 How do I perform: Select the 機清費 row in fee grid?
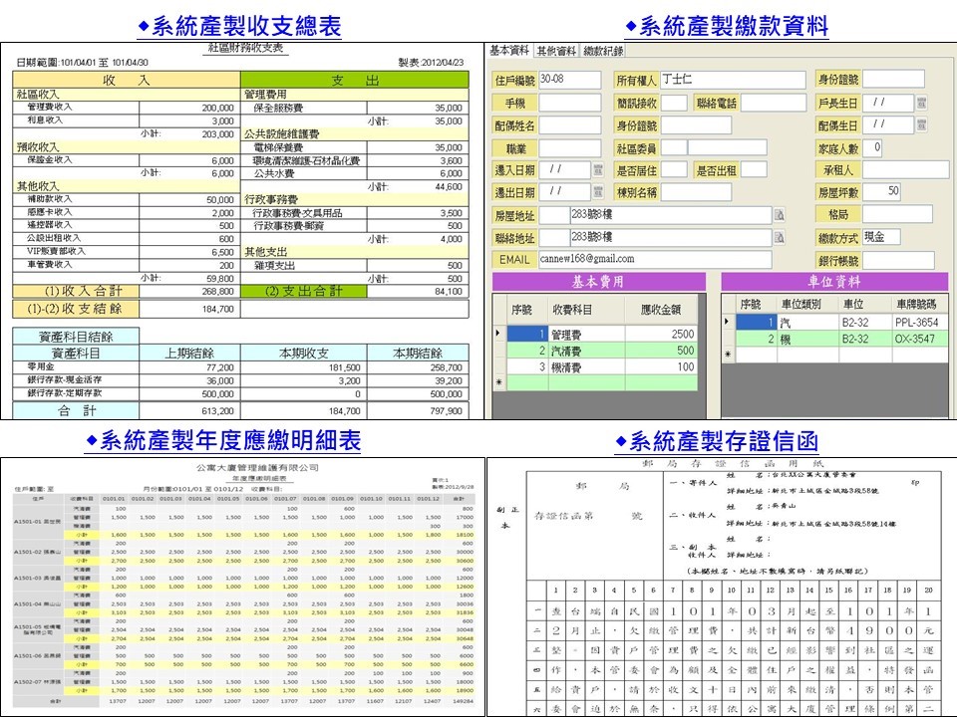coord(602,367)
